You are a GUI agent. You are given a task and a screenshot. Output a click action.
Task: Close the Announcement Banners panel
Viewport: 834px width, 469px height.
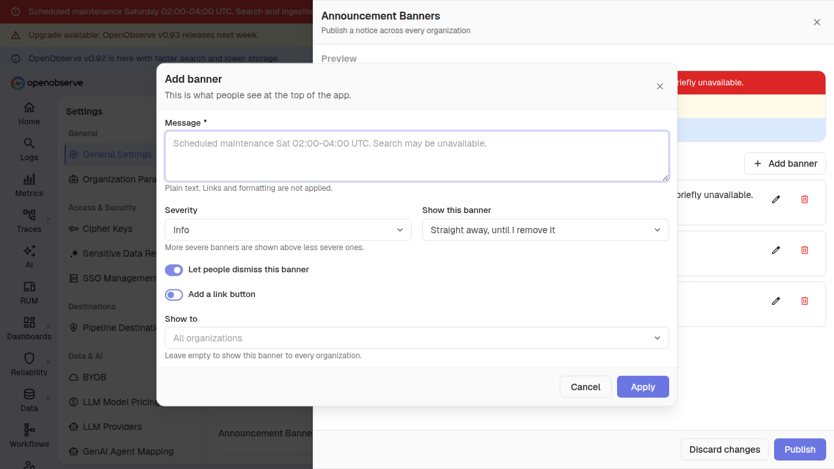coord(816,22)
